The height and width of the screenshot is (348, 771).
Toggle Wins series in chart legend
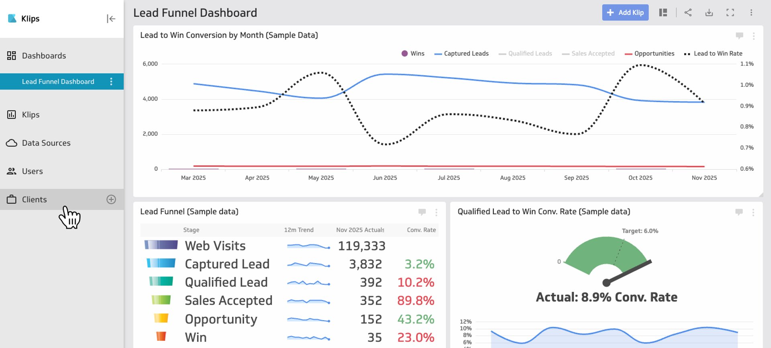pos(413,53)
